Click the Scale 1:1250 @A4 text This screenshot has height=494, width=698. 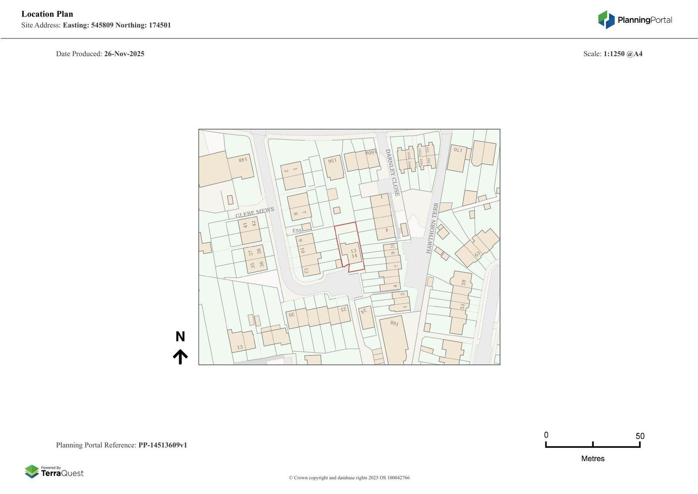pyautogui.click(x=613, y=54)
